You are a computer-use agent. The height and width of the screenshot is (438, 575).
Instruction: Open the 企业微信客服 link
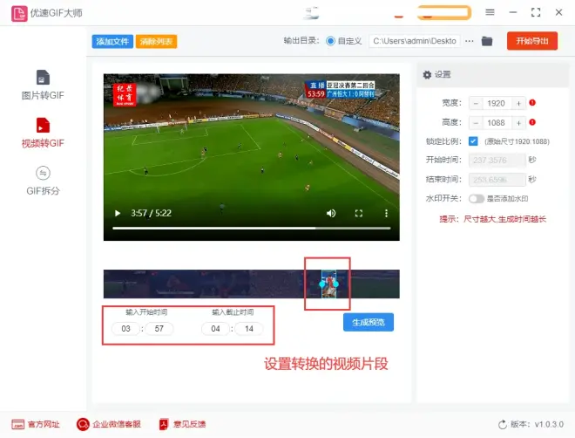pos(109,424)
